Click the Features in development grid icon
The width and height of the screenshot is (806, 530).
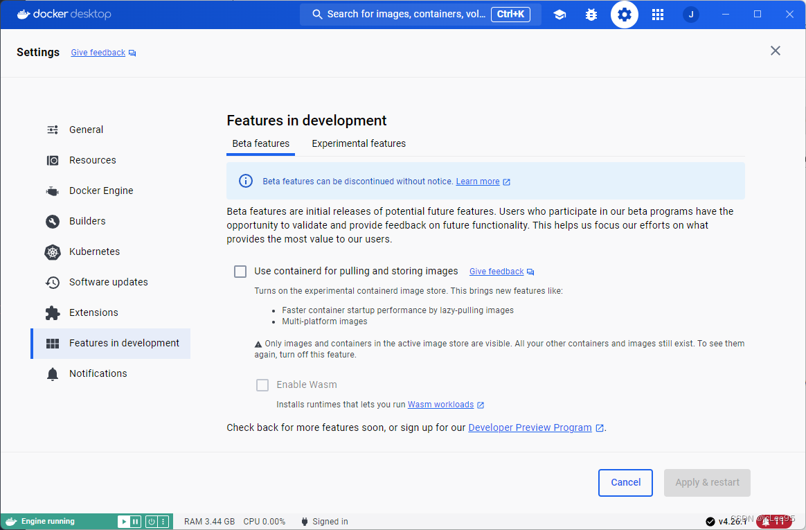[x=53, y=344]
